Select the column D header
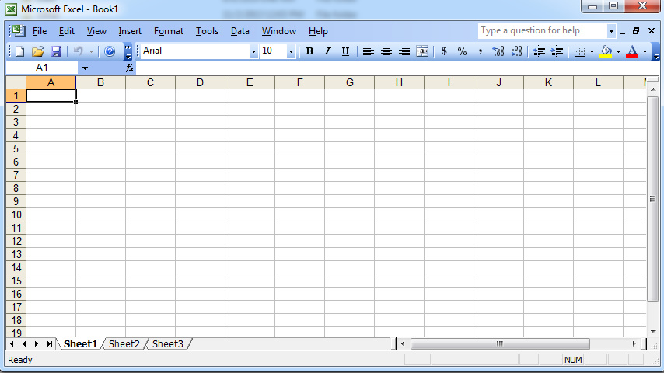Viewport: 664px width, 373px height. click(x=200, y=82)
